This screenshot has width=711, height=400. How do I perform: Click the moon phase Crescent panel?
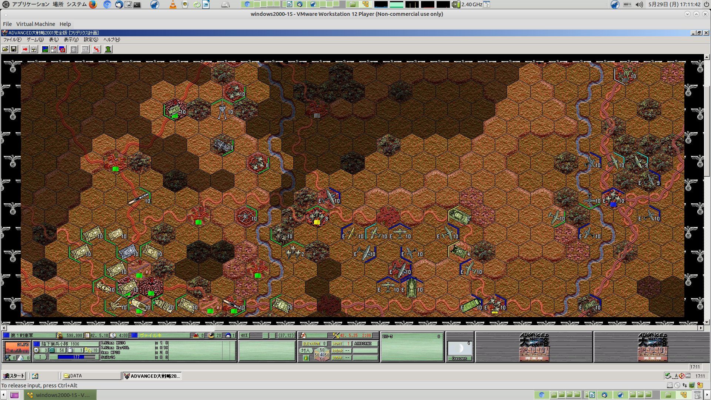(460, 350)
